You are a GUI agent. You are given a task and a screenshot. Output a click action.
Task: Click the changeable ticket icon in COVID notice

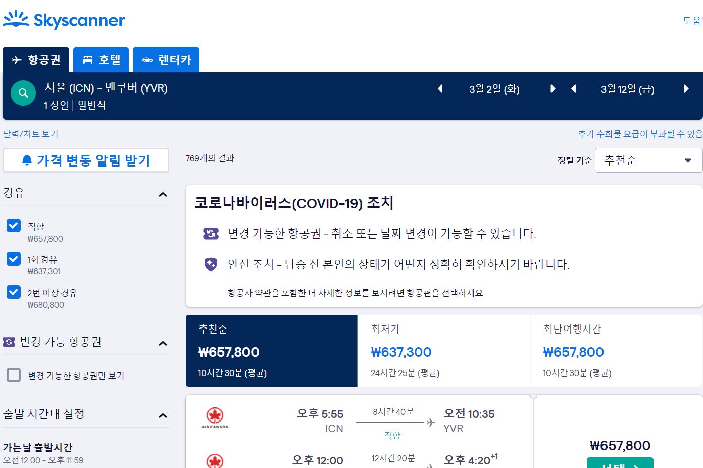tap(211, 233)
